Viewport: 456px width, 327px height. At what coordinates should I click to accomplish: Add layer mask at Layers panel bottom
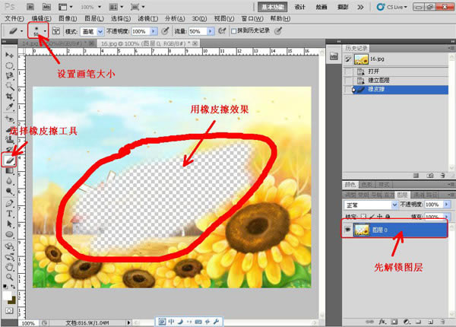click(394, 322)
